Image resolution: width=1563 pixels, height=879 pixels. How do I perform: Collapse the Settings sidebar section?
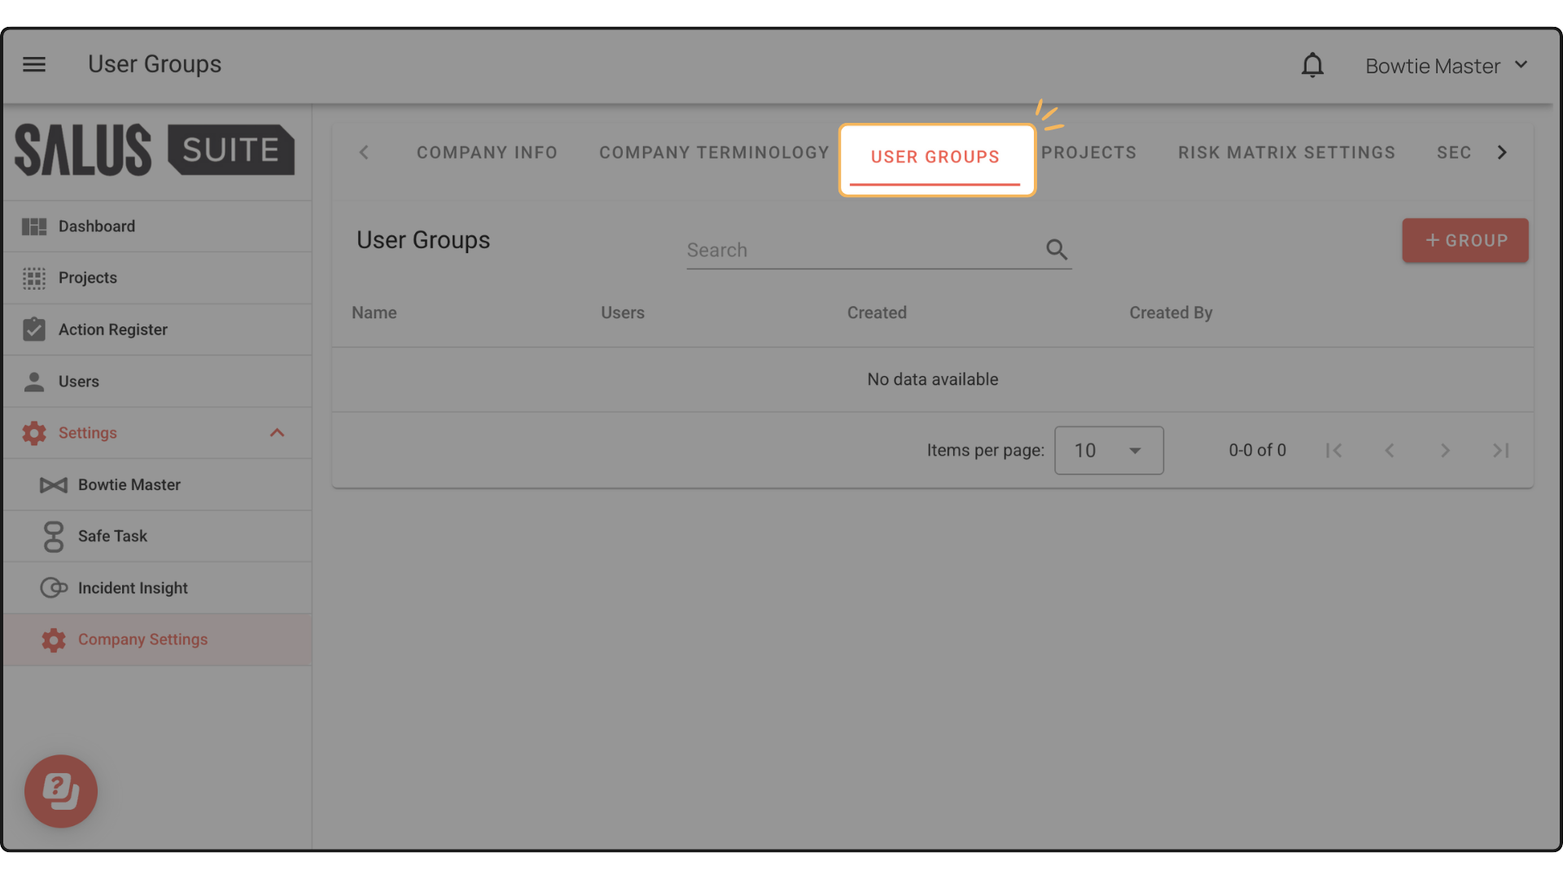click(x=277, y=433)
